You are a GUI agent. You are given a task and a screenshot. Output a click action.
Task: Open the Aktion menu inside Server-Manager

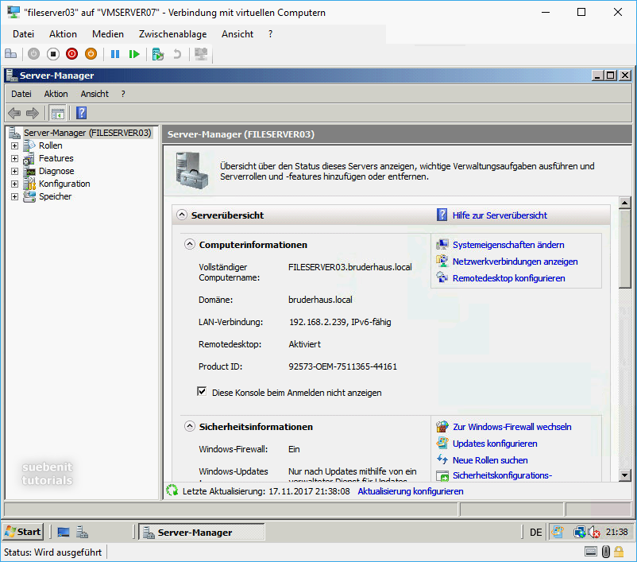click(x=56, y=94)
